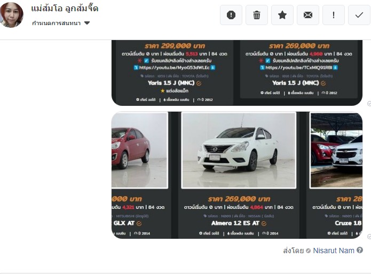The width and height of the screenshot is (371, 274).
Task: Open the กำหนดการสนทนา dropdown arrow
Action: [87, 23]
